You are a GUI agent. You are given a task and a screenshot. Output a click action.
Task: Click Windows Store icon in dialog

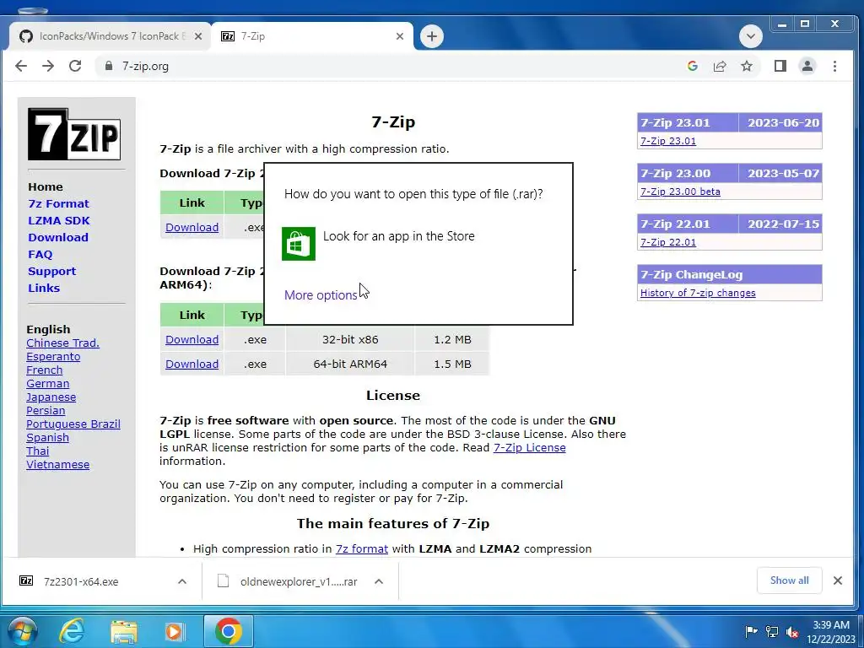(299, 244)
